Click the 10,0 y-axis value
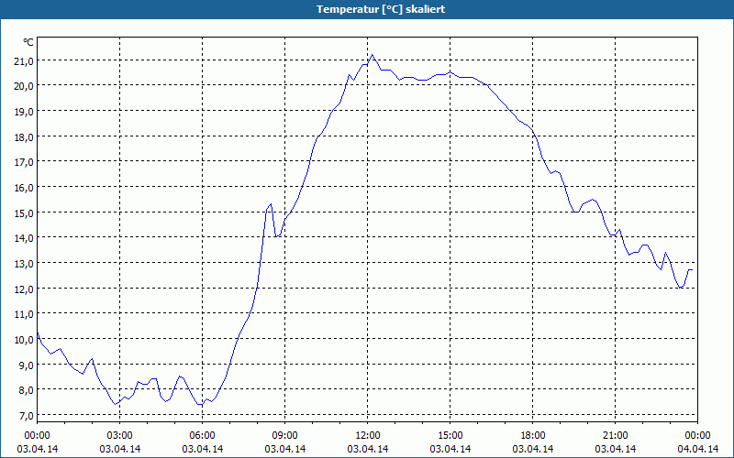The height and width of the screenshot is (458, 734). click(x=24, y=340)
